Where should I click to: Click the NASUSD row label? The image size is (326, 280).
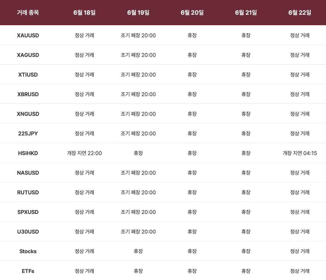[28, 173]
